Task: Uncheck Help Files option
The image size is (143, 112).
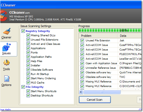Action: [28, 61]
